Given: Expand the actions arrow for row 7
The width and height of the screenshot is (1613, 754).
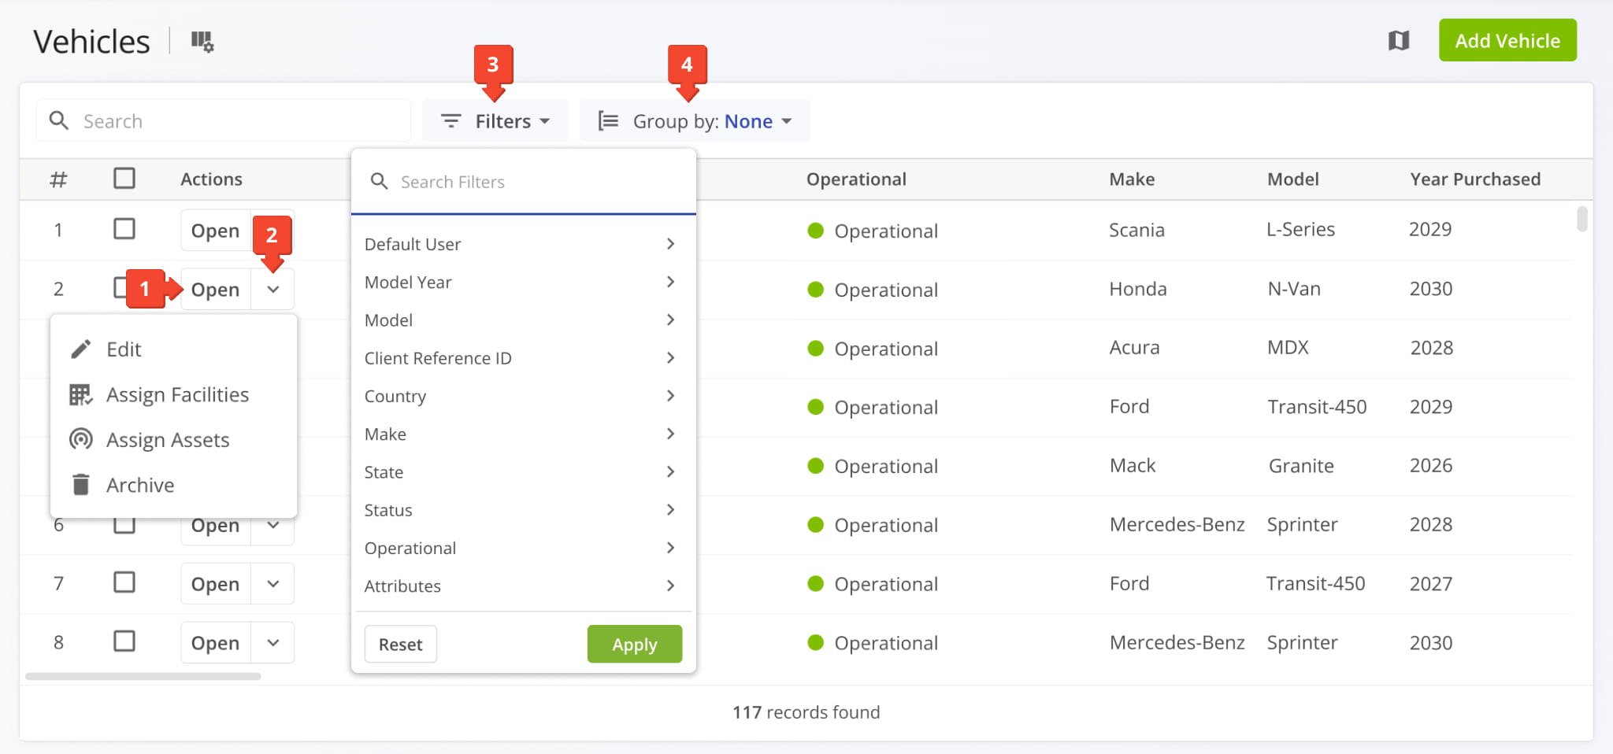Looking at the screenshot, I should pyautogui.click(x=273, y=584).
